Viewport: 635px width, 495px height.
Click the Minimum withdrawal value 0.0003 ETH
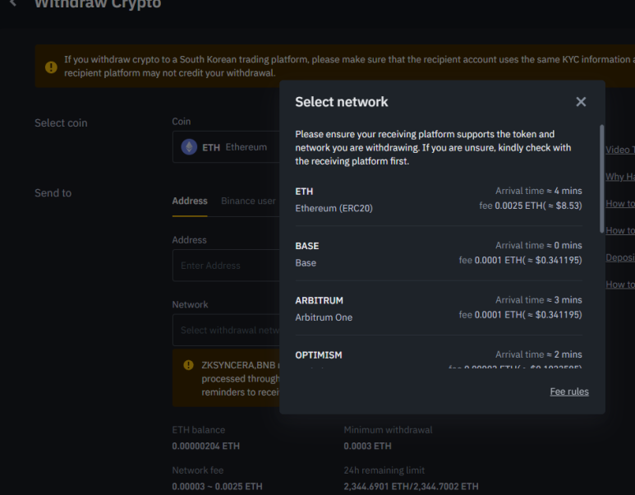(x=367, y=446)
